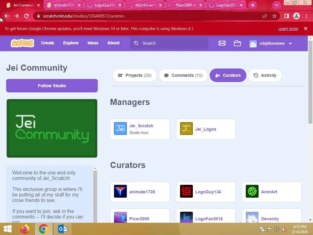Switch to the Activity tab
The height and width of the screenshot is (235, 313).
(265, 75)
